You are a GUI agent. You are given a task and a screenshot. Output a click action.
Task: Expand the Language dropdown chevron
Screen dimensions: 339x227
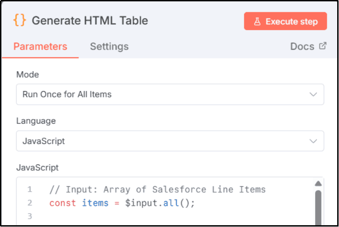pyautogui.click(x=313, y=141)
